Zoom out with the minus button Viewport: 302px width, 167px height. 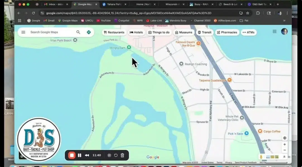pos(284,150)
